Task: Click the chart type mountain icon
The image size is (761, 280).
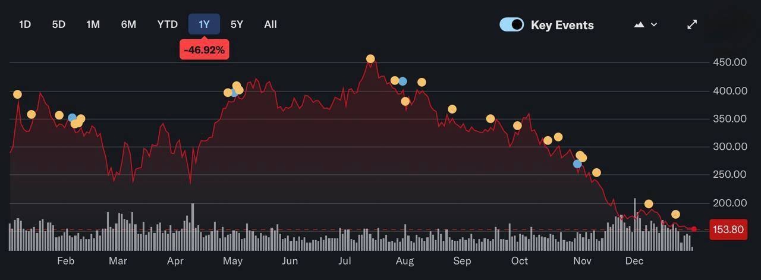Action: click(x=639, y=24)
